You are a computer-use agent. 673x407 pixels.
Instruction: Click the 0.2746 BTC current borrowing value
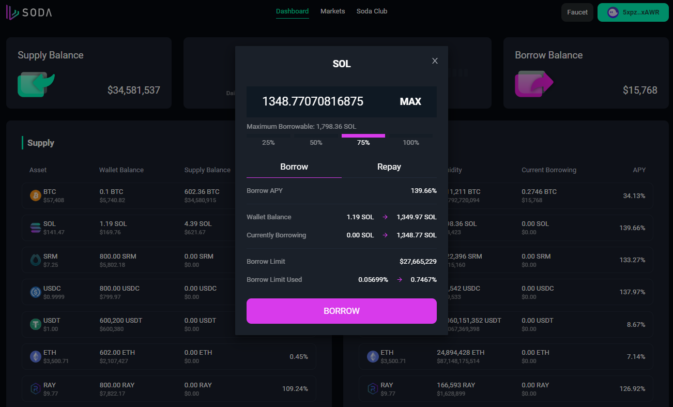539,192
